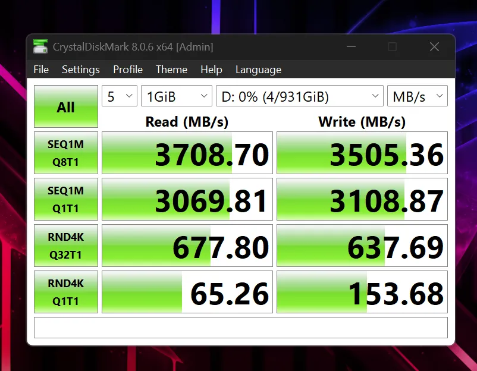477x371 pixels.
Task: Run the SEQ1M Q8T1 test
Action: (65, 153)
